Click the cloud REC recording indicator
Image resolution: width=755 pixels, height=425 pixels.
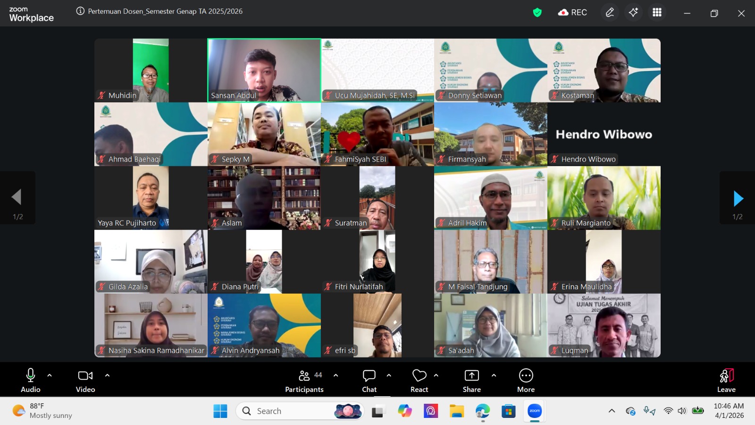[x=572, y=12]
